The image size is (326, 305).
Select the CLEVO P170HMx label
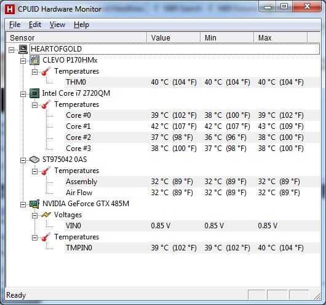click(x=70, y=60)
